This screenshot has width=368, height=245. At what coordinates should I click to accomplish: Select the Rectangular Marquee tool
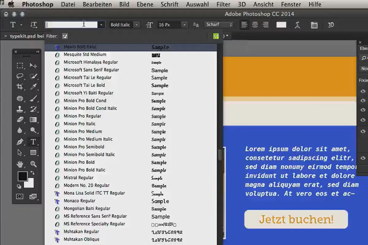(20, 66)
